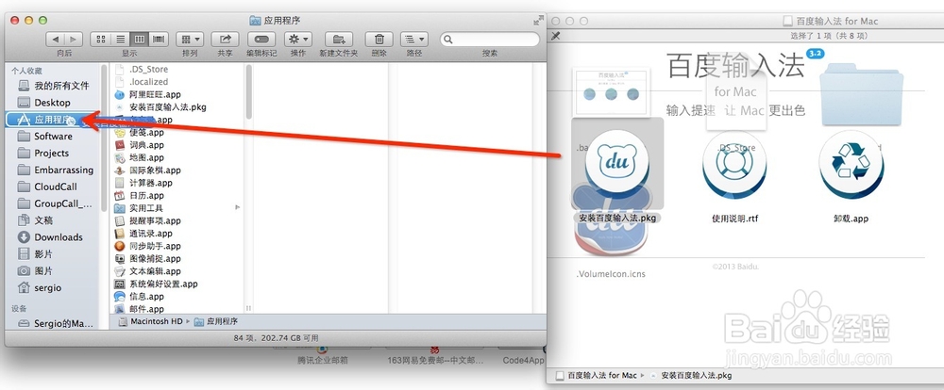Click the fullscreen arrows icon of 应用程序 window
The image size is (944, 390).
point(538,21)
